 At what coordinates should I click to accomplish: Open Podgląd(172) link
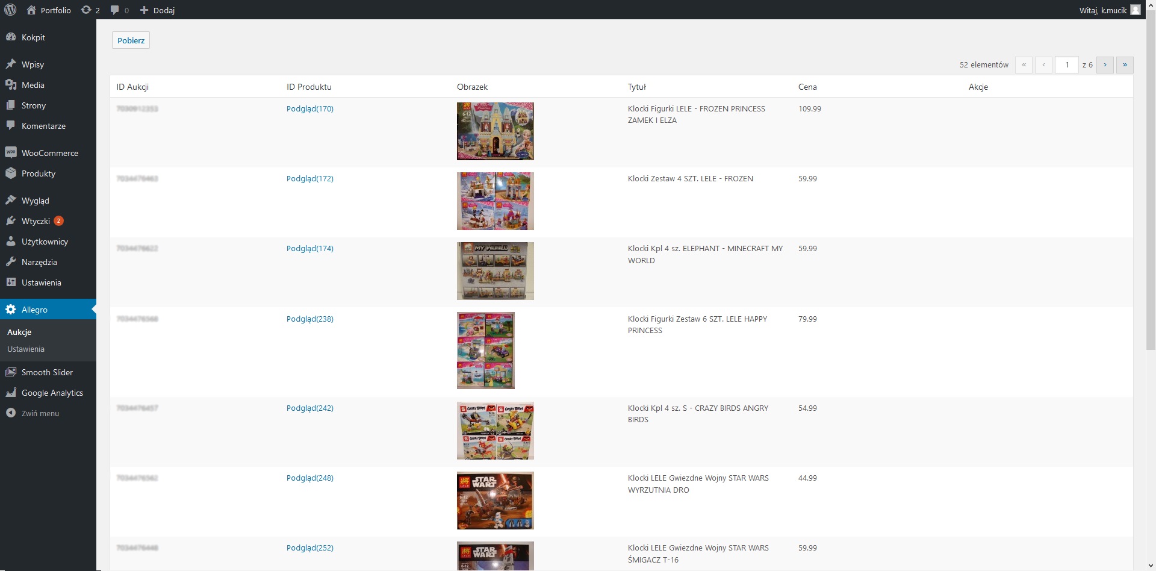(x=310, y=178)
